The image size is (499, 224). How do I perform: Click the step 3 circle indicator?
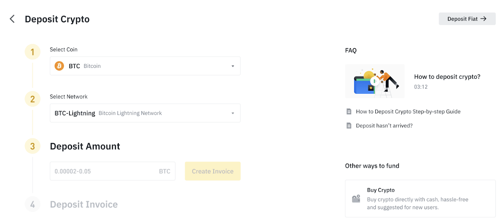(x=32, y=146)
